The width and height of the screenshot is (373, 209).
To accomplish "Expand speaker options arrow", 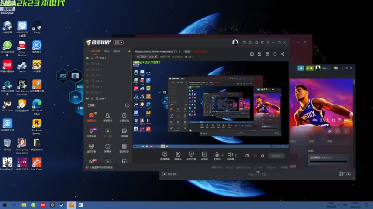I will click(236, 155).
